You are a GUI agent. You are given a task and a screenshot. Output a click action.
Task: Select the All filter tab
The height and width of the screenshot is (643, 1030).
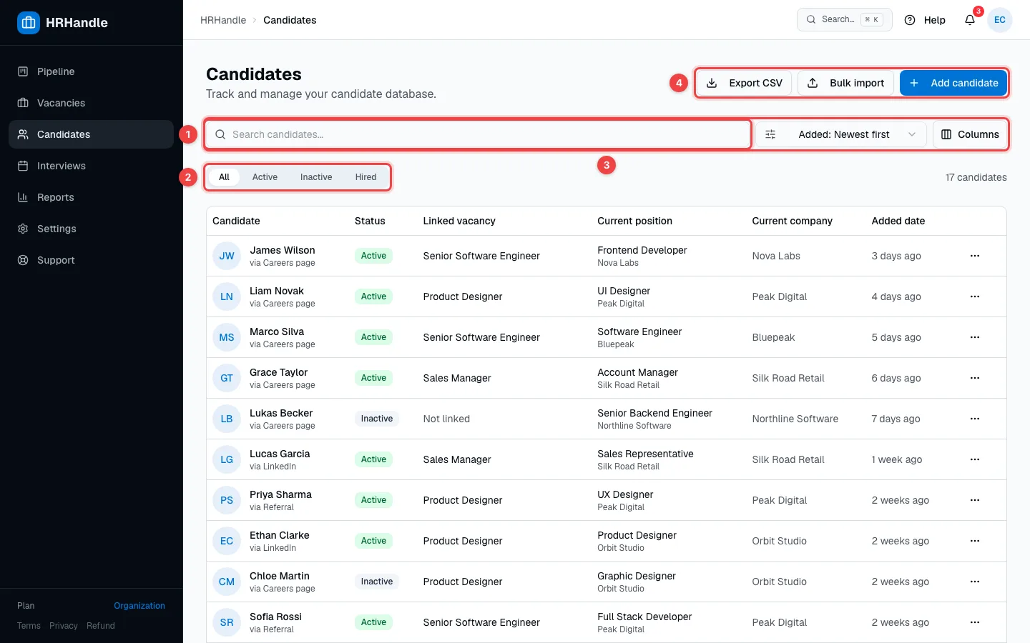(224, 177)
